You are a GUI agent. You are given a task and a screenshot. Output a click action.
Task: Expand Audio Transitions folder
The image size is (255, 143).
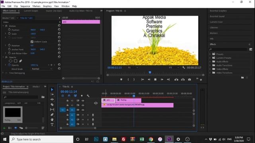point(210,65)
